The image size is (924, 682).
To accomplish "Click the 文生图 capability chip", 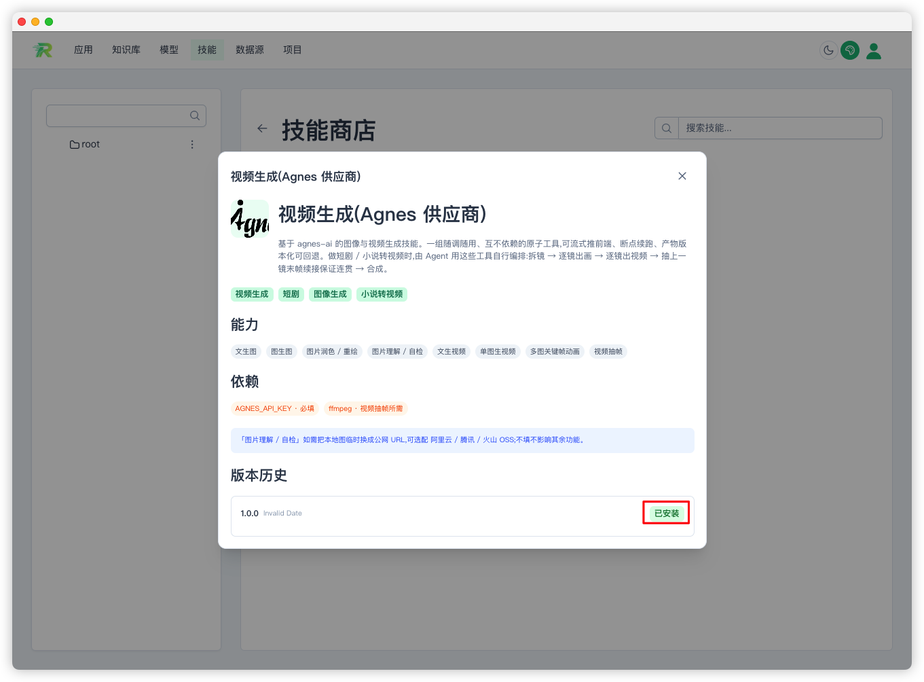I will 246,351.
